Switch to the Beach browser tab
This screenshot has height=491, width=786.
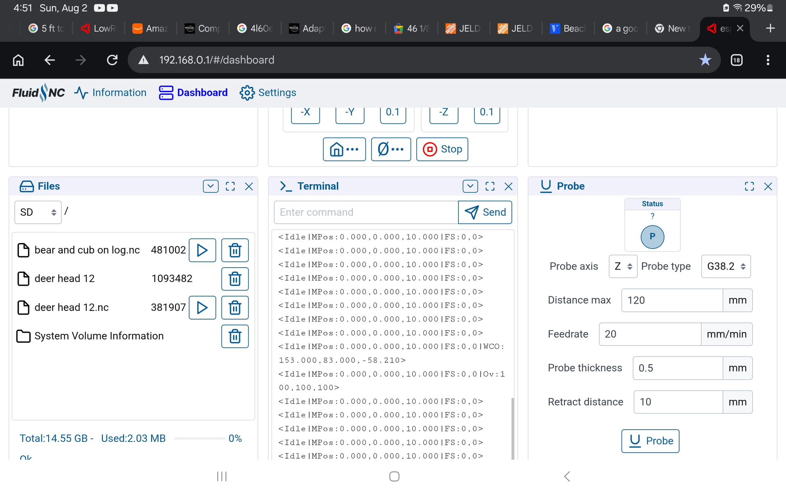568,28
